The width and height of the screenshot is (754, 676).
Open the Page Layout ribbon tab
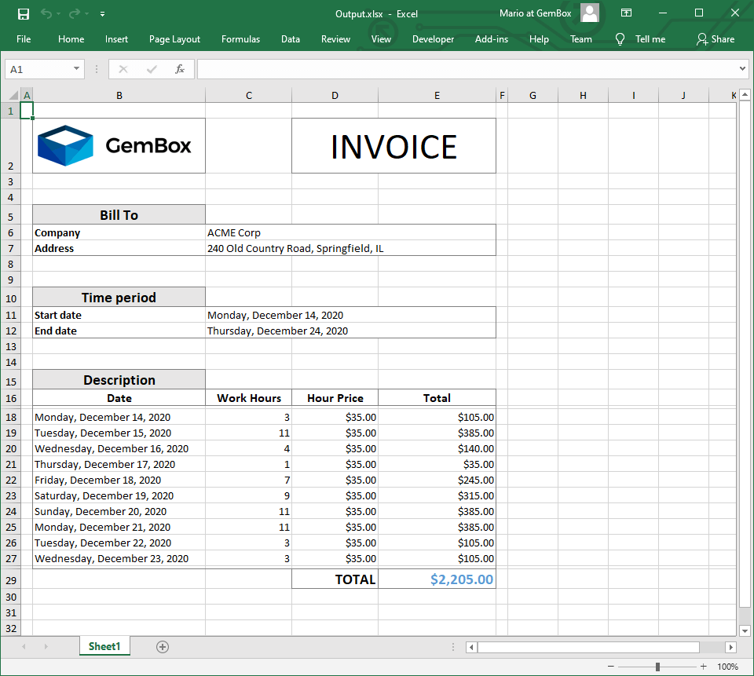tap(174, 39)
